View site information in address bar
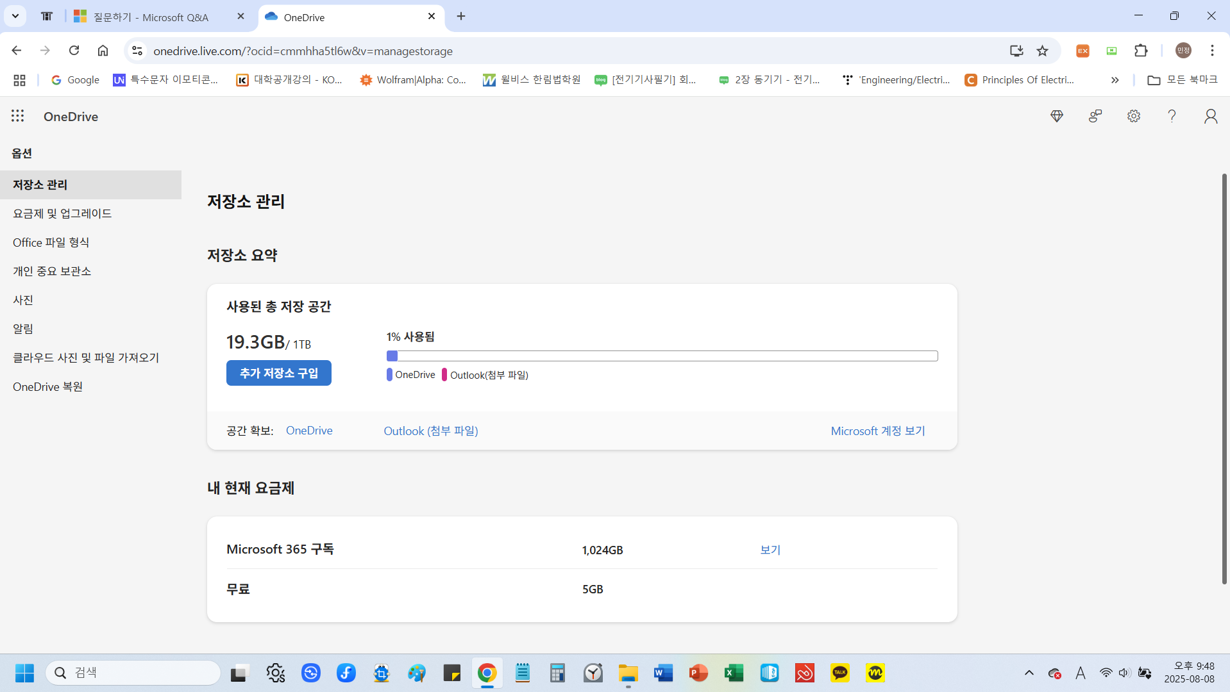This screenshot has width=1230, height=692. pos(137,51)
